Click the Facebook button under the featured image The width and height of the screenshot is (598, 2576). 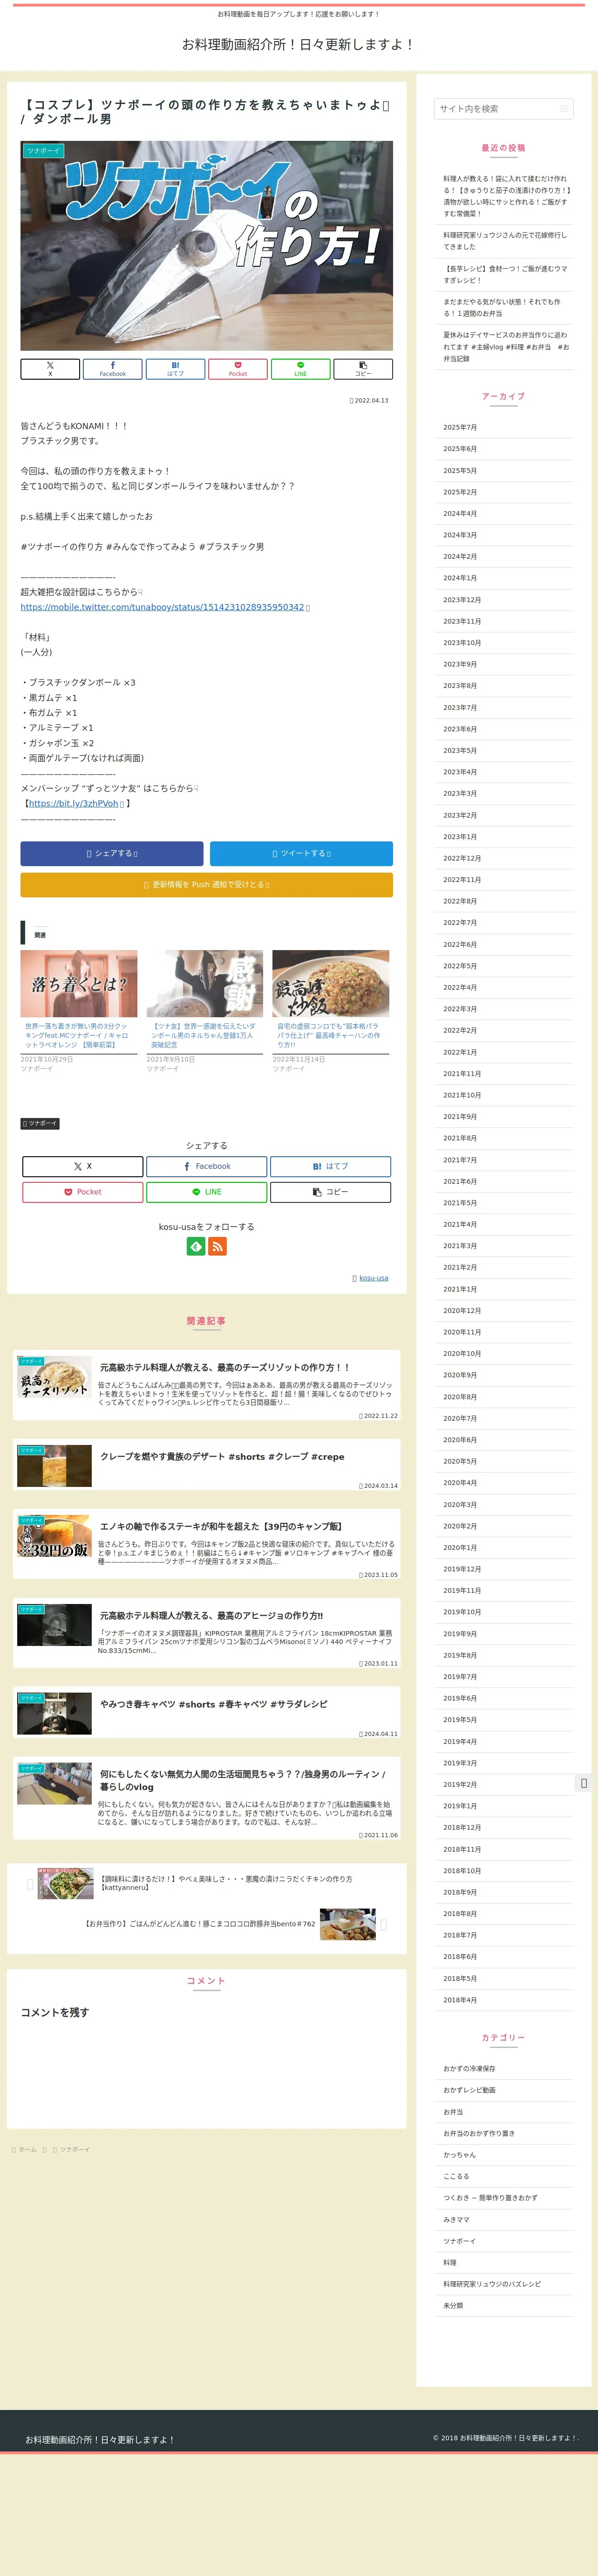(x=113, y=369)
